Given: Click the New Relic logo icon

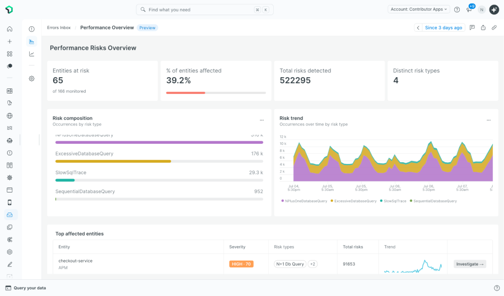Looking at the screenshot, I should click(10, 10).
